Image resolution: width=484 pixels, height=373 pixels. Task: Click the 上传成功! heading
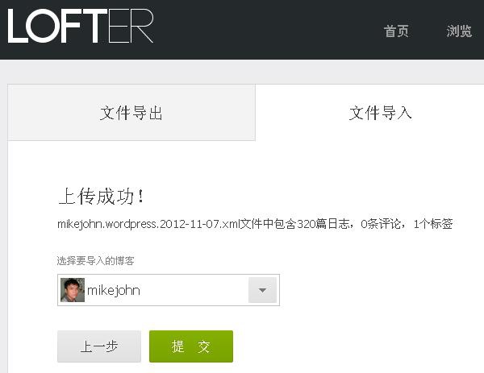pos(102,196)
